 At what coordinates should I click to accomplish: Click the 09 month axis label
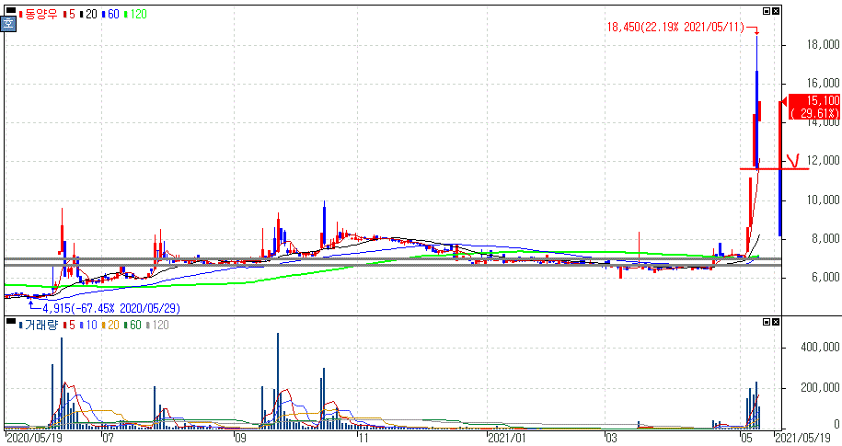pos(239,439)
